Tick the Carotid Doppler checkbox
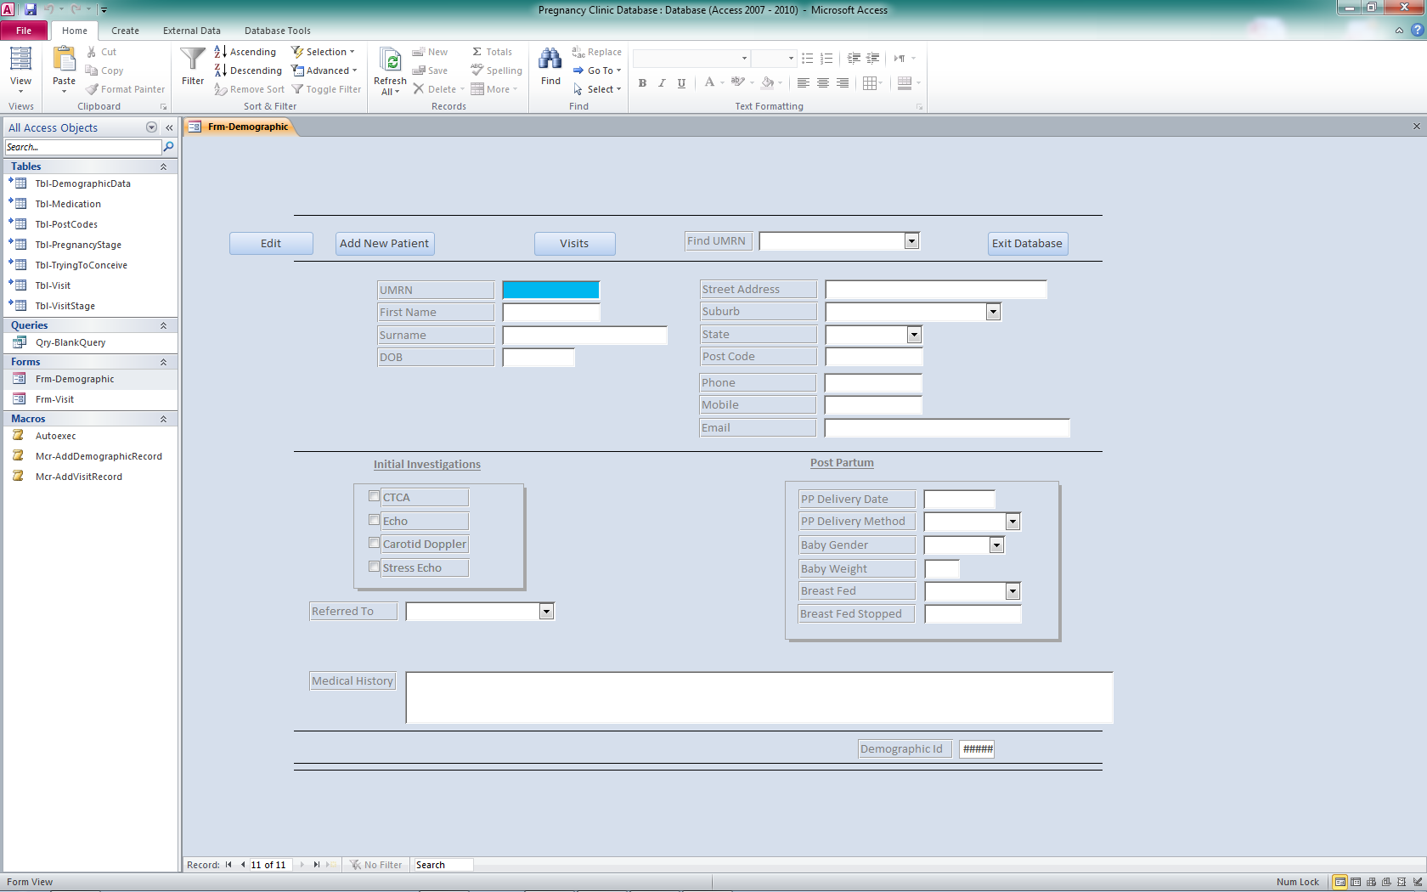1427x892 pixels. click(374, 543)
